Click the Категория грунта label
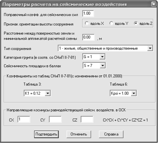The image size is (158, 143). pos(40,57)
